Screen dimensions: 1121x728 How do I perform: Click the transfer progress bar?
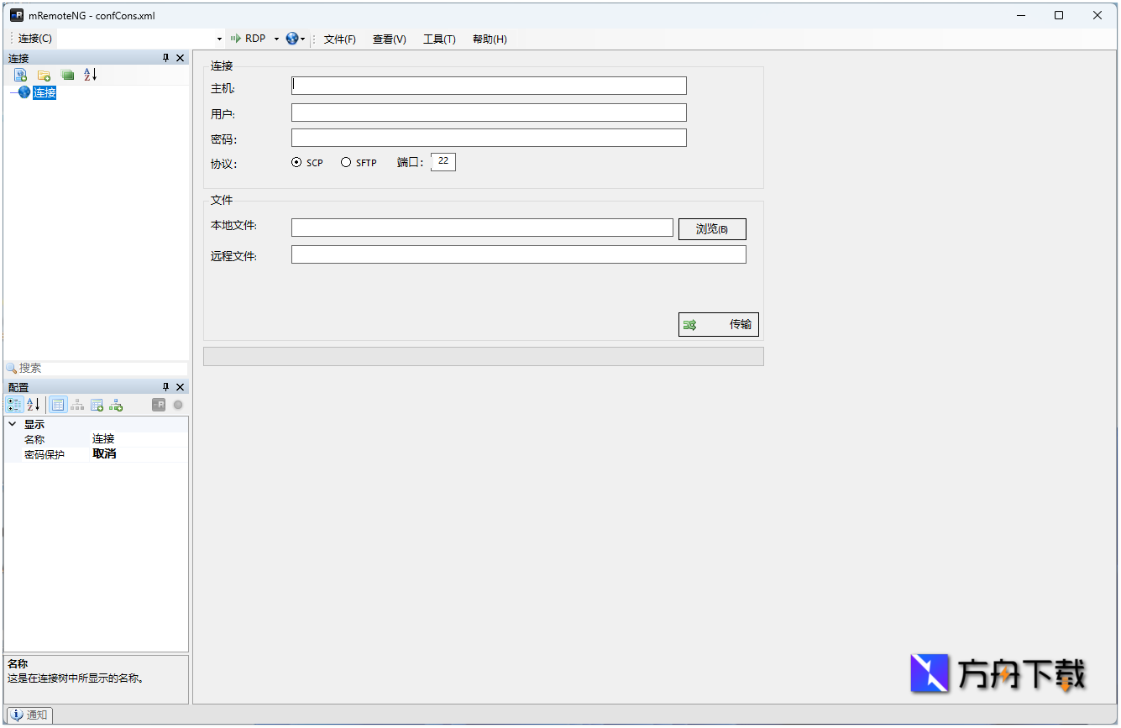[484, 357]
